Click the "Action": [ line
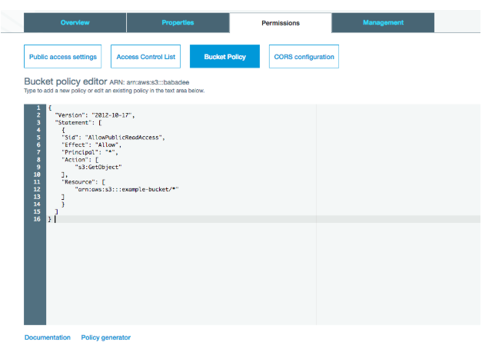The width and height of the screenshot is (482, 352). 80,160
